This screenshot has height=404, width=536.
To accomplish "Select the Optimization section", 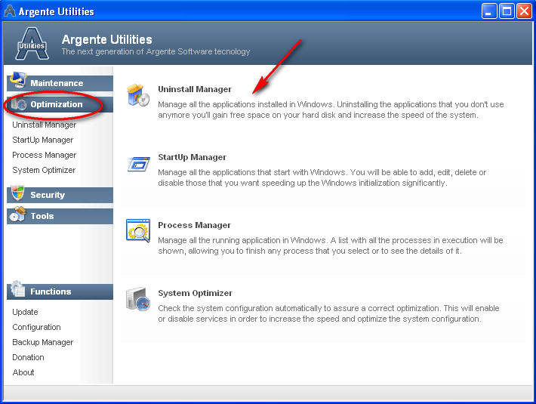I will 60,105.
